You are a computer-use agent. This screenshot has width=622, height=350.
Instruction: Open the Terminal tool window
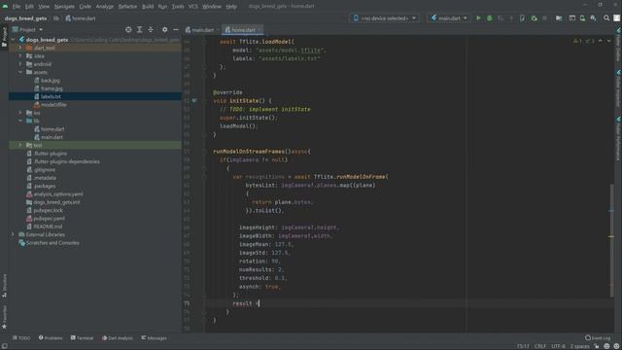[x=82, y=338]
